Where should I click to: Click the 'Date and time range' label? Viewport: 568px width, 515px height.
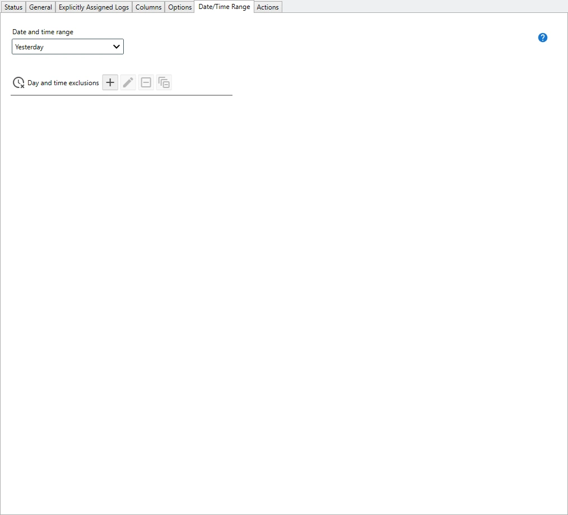[x=43, y=32]
